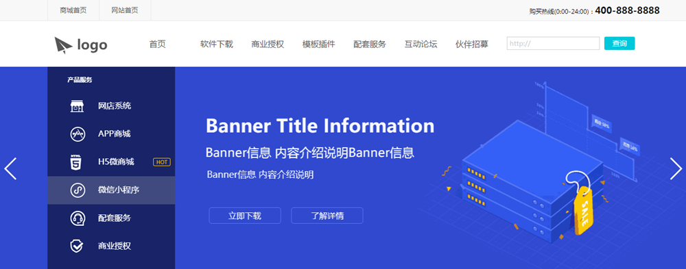The image size is (686, 269).
Task: Open H5微商城 text in product sidebar
Action: click(x=116, y=162)
